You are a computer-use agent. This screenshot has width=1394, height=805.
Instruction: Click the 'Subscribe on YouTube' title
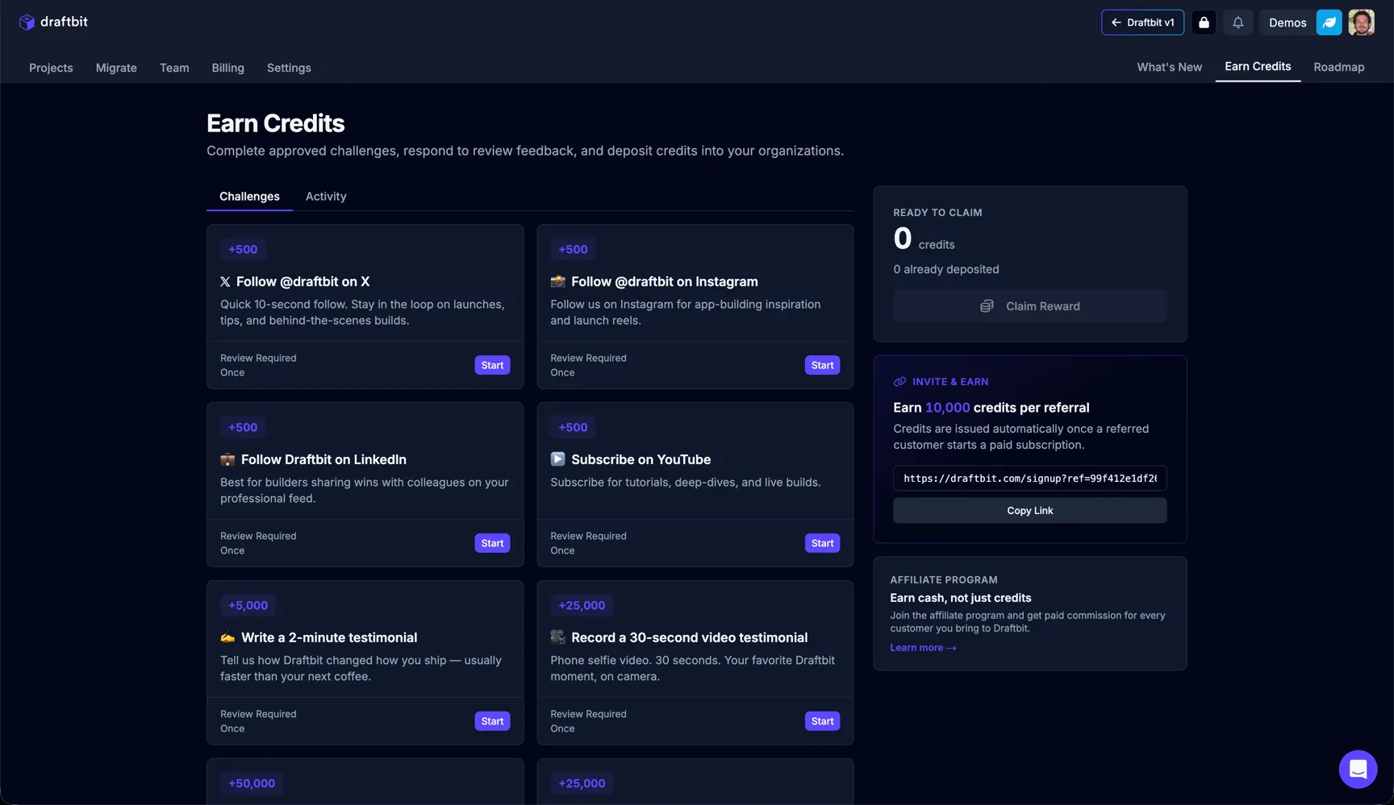click(641, 459)
